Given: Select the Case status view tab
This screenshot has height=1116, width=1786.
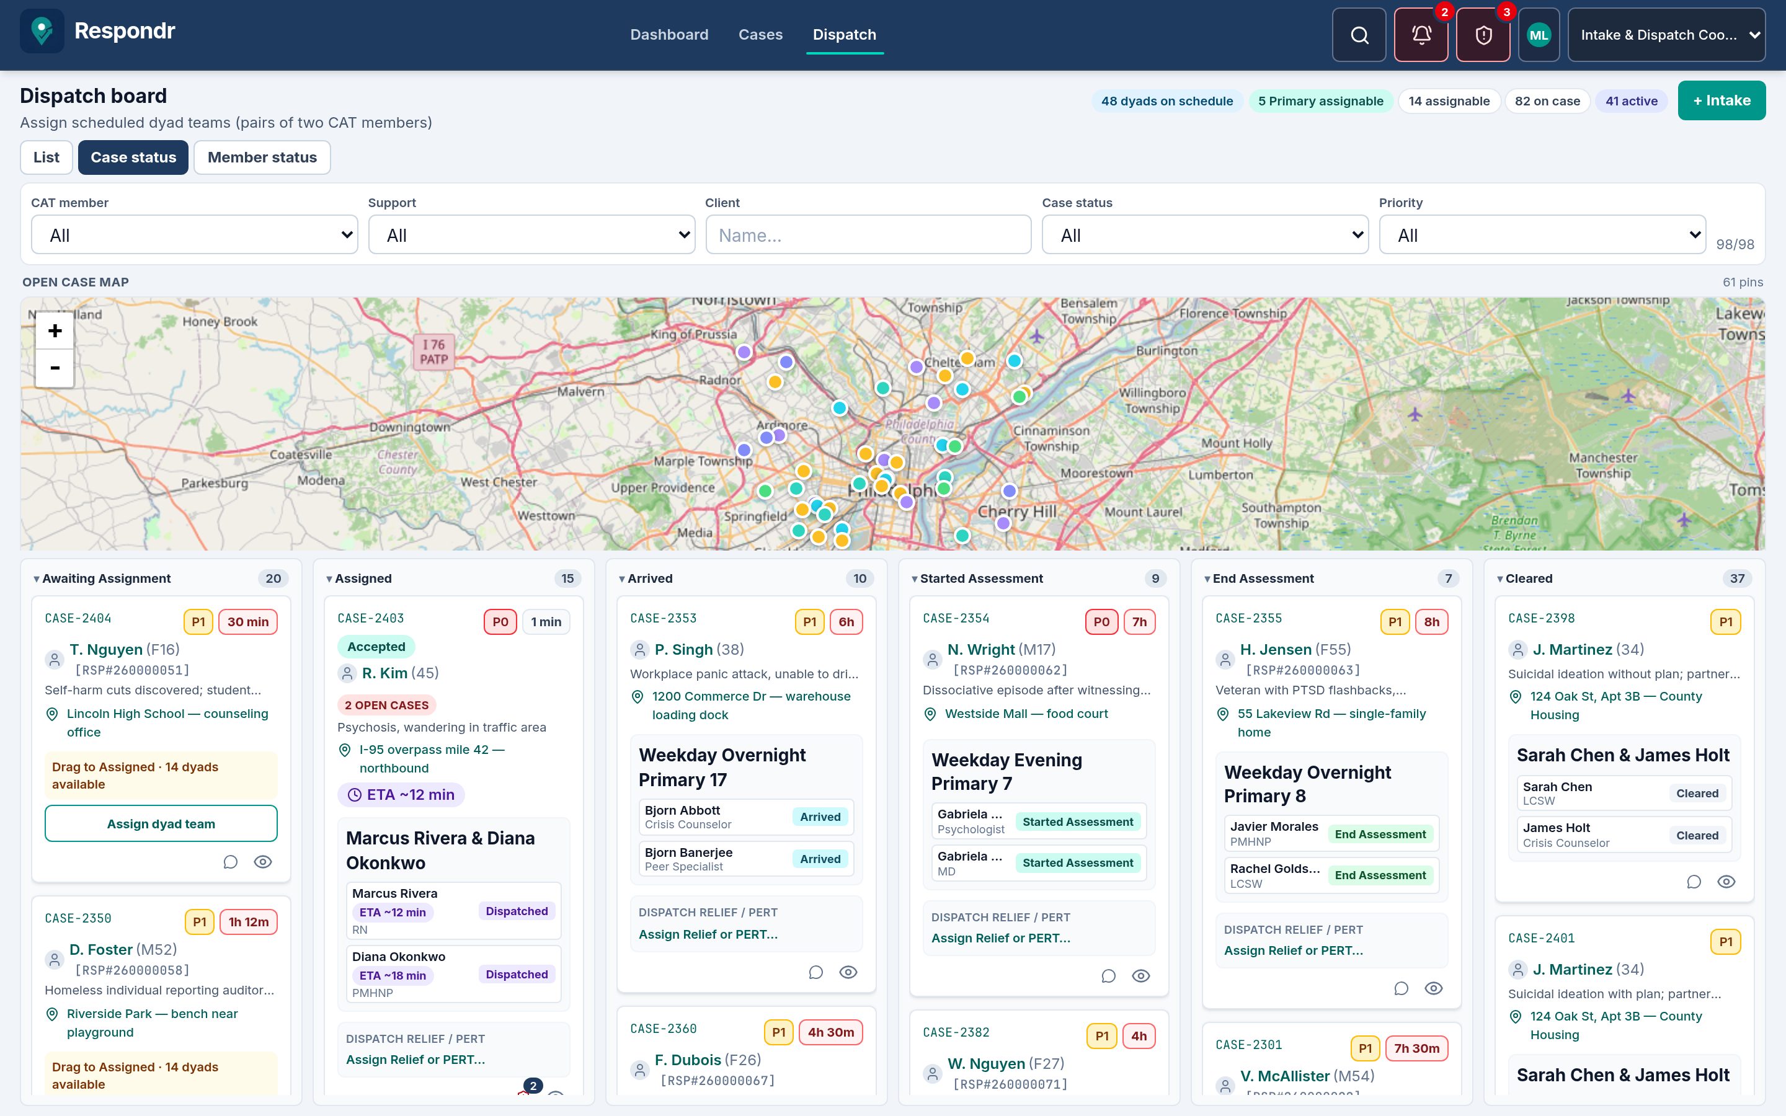Looking at the screenshot, I should [133, 157].
